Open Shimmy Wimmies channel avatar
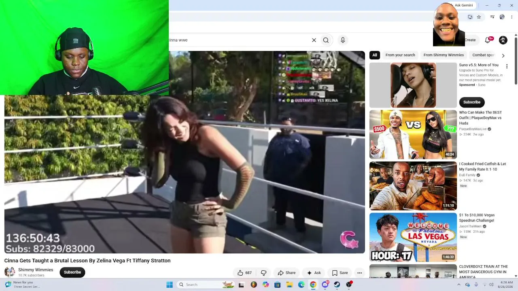 [x=10, y=272]
